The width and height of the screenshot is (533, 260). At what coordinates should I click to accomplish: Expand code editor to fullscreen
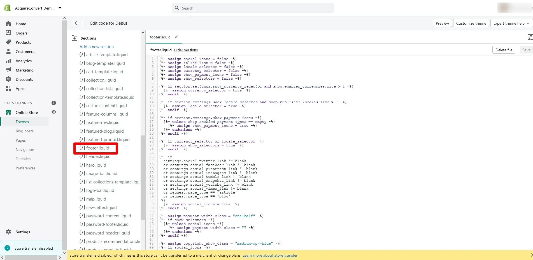(530, 37)
